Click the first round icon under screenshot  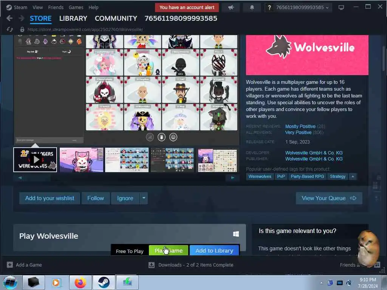click(x=150, y=137)
